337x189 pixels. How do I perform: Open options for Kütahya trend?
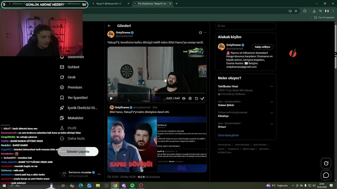[272, 113]
